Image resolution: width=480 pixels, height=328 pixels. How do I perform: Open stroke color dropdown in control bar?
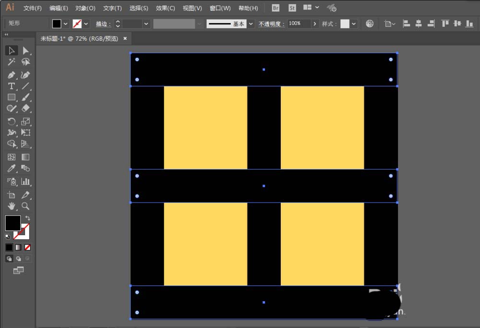click(x=86, y=23)
